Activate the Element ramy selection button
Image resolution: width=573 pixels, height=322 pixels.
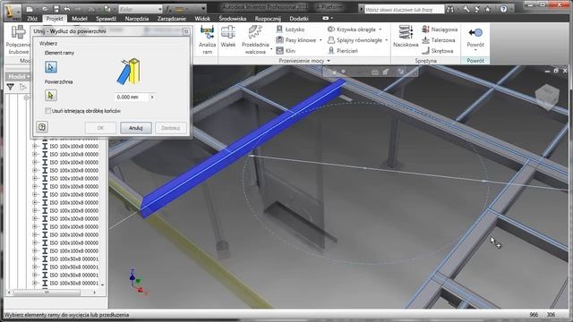tap(51, 67)
